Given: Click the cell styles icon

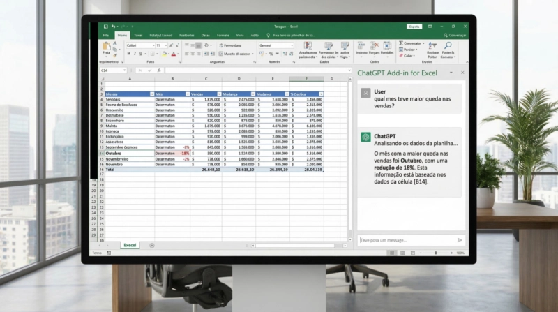Looking at the screenshot, I should coord(345,45).
